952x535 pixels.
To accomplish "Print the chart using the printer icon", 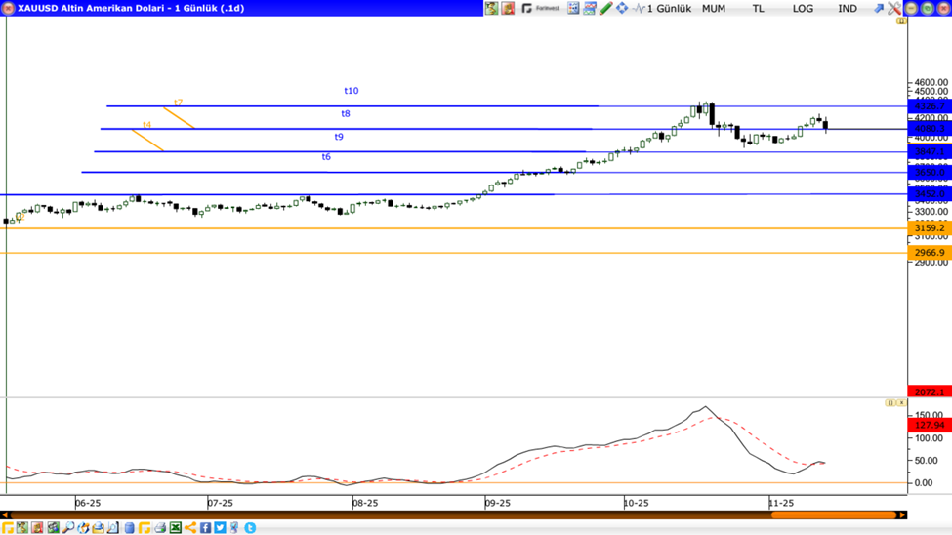I will 160,527.
